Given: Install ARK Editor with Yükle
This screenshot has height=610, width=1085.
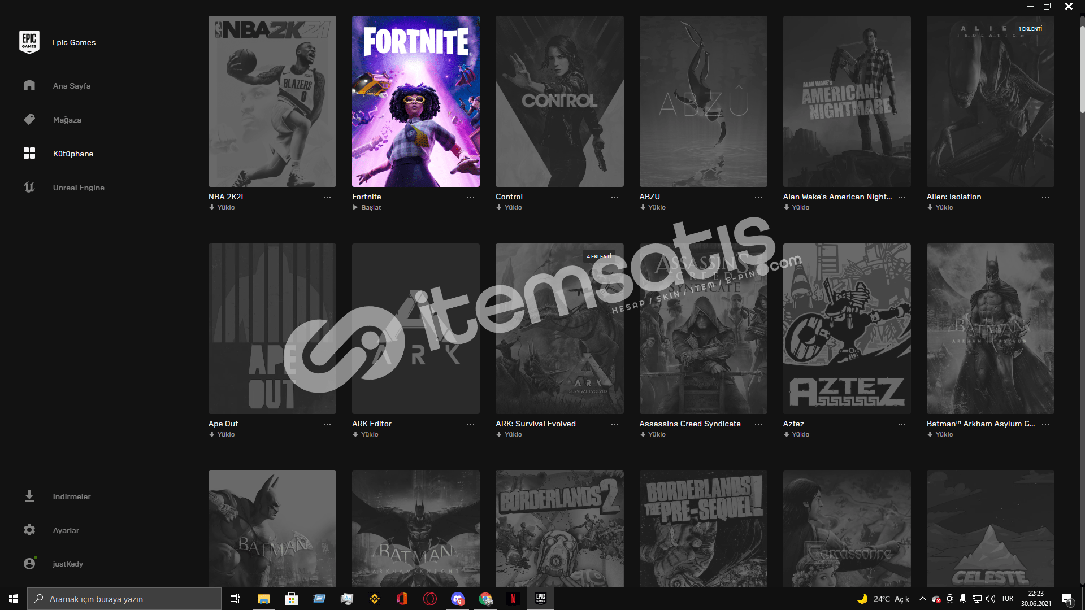Looking at the screenshot, I should point(365,434).
